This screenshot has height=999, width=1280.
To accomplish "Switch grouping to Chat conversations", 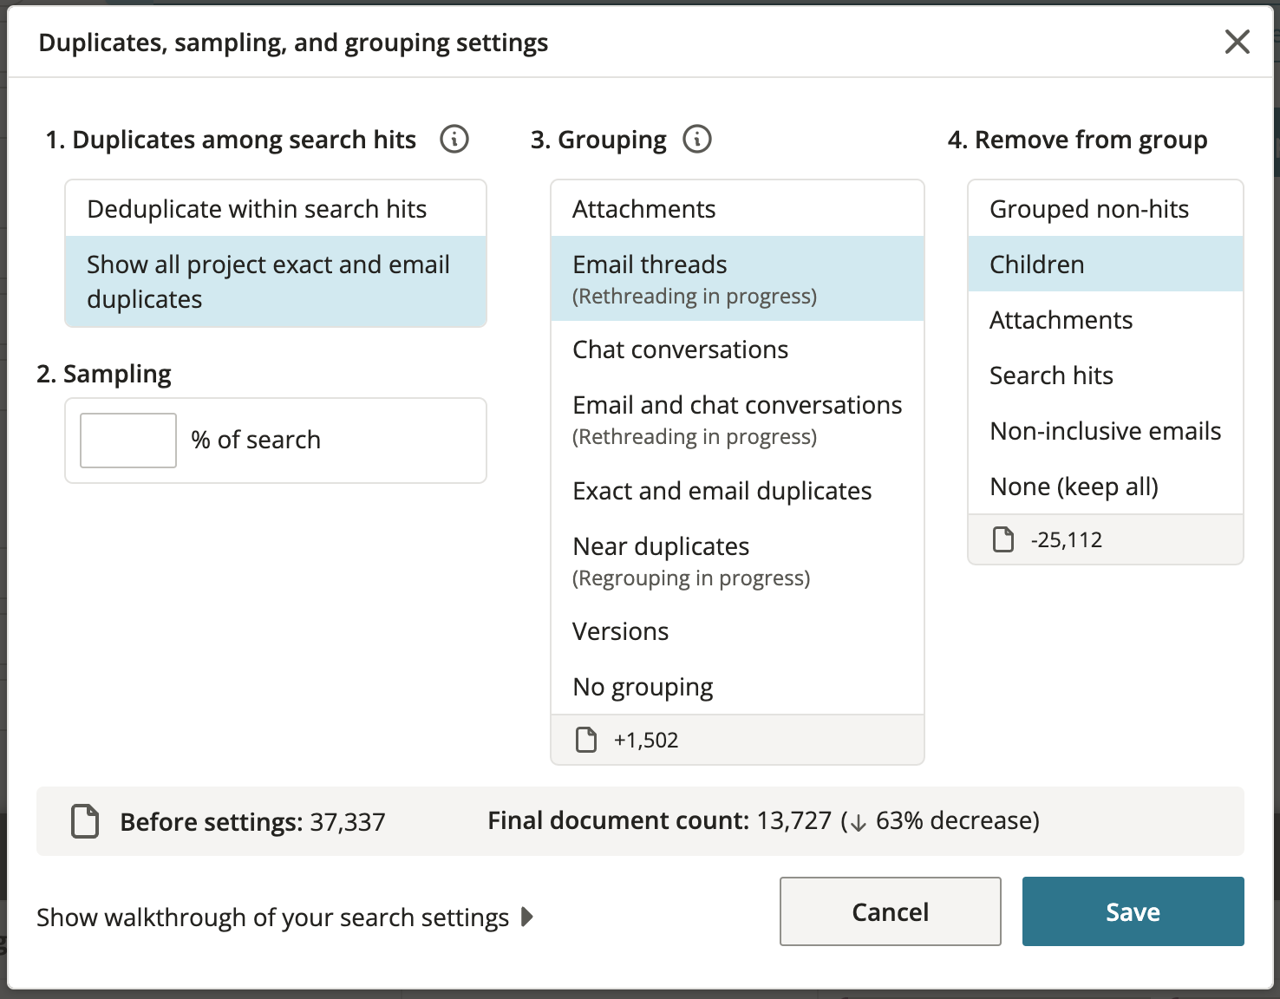I will 680,349.
